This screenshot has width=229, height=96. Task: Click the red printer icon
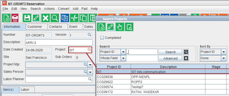point(15,18)
